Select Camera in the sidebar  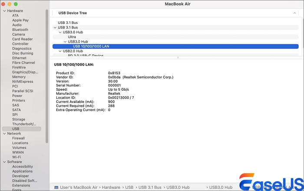(x=19, y=34)
